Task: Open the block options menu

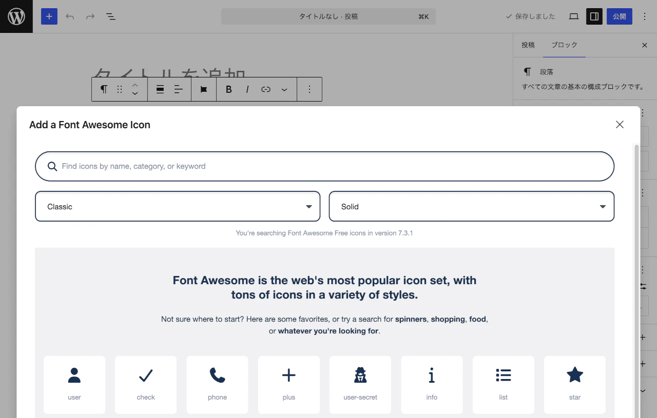Action: 310,89
